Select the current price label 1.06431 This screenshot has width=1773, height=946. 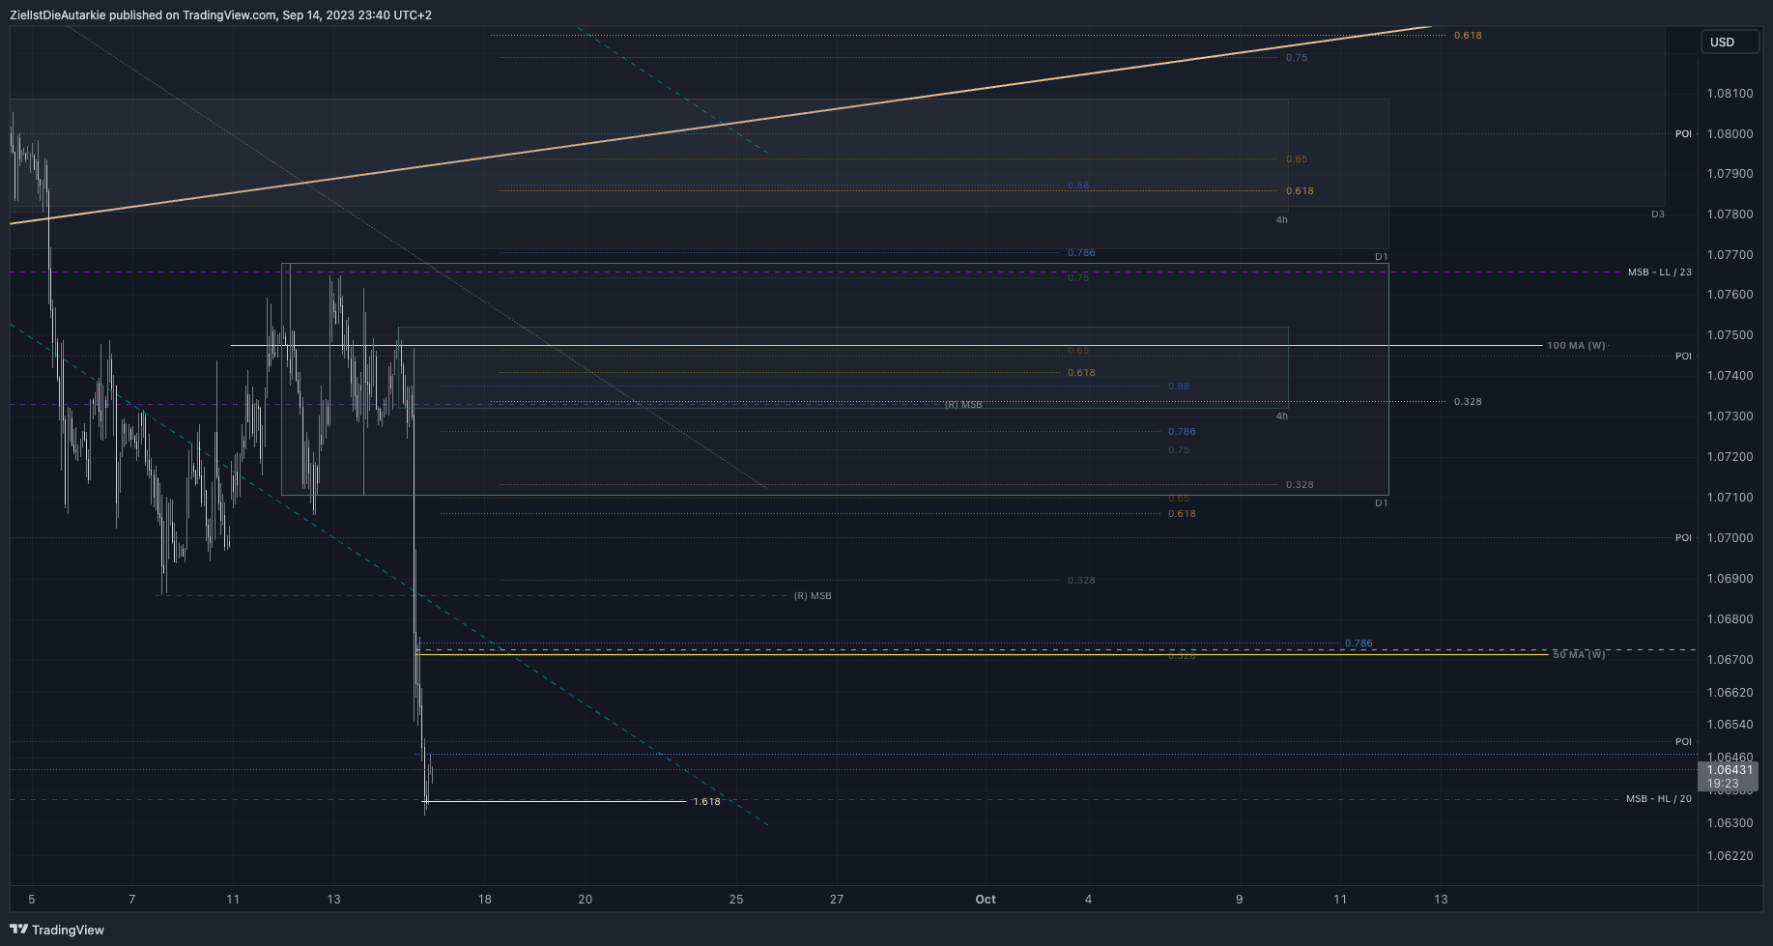pyautogui.click(x=1730, y=770)
